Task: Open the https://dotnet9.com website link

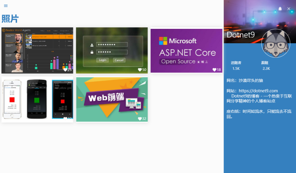Action: coord(258,91)
